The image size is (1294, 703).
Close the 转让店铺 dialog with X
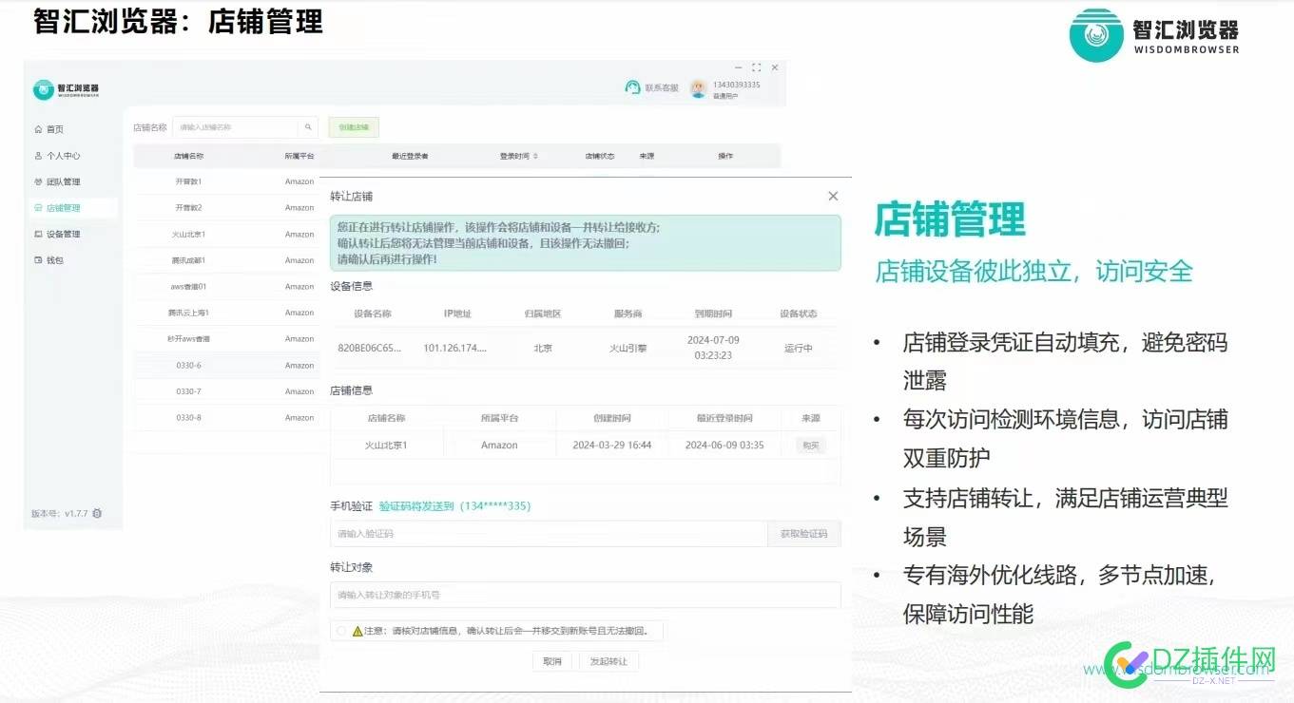point(833,197)
